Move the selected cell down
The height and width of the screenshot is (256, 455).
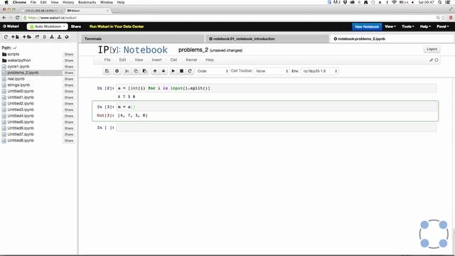(164, 71)
